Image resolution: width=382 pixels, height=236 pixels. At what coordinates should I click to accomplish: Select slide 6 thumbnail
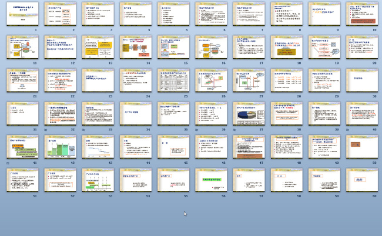click(x=211, y=14)
